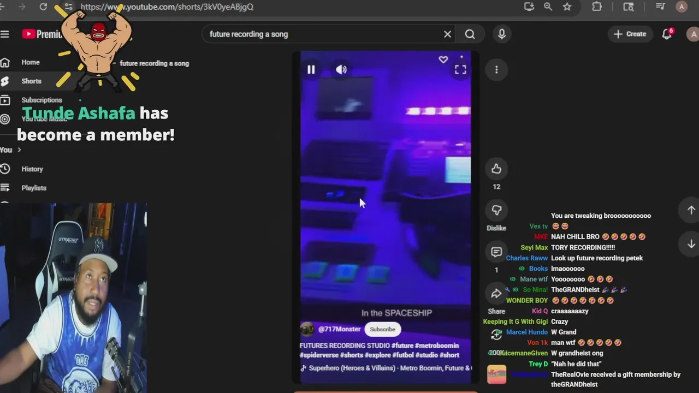
Task: Open the remix icon below Share
Action: [x=496, y=335]
